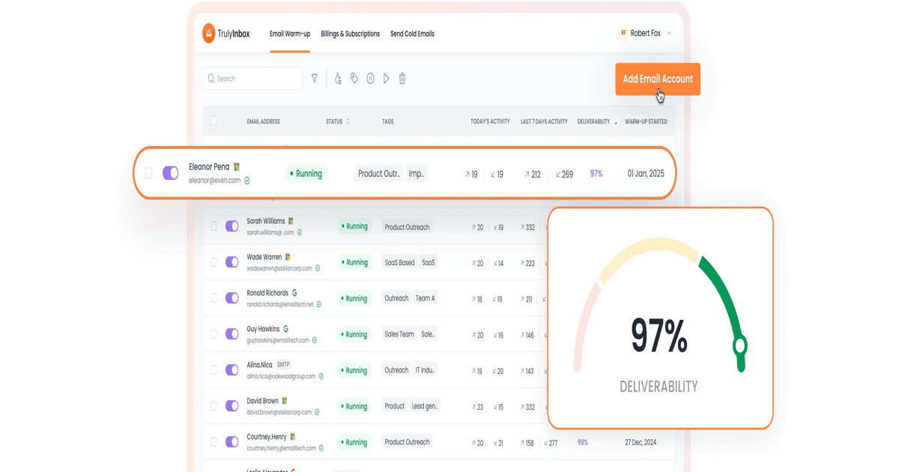Toggle warm-up switch for Sarah Williams

pos(231,226)
